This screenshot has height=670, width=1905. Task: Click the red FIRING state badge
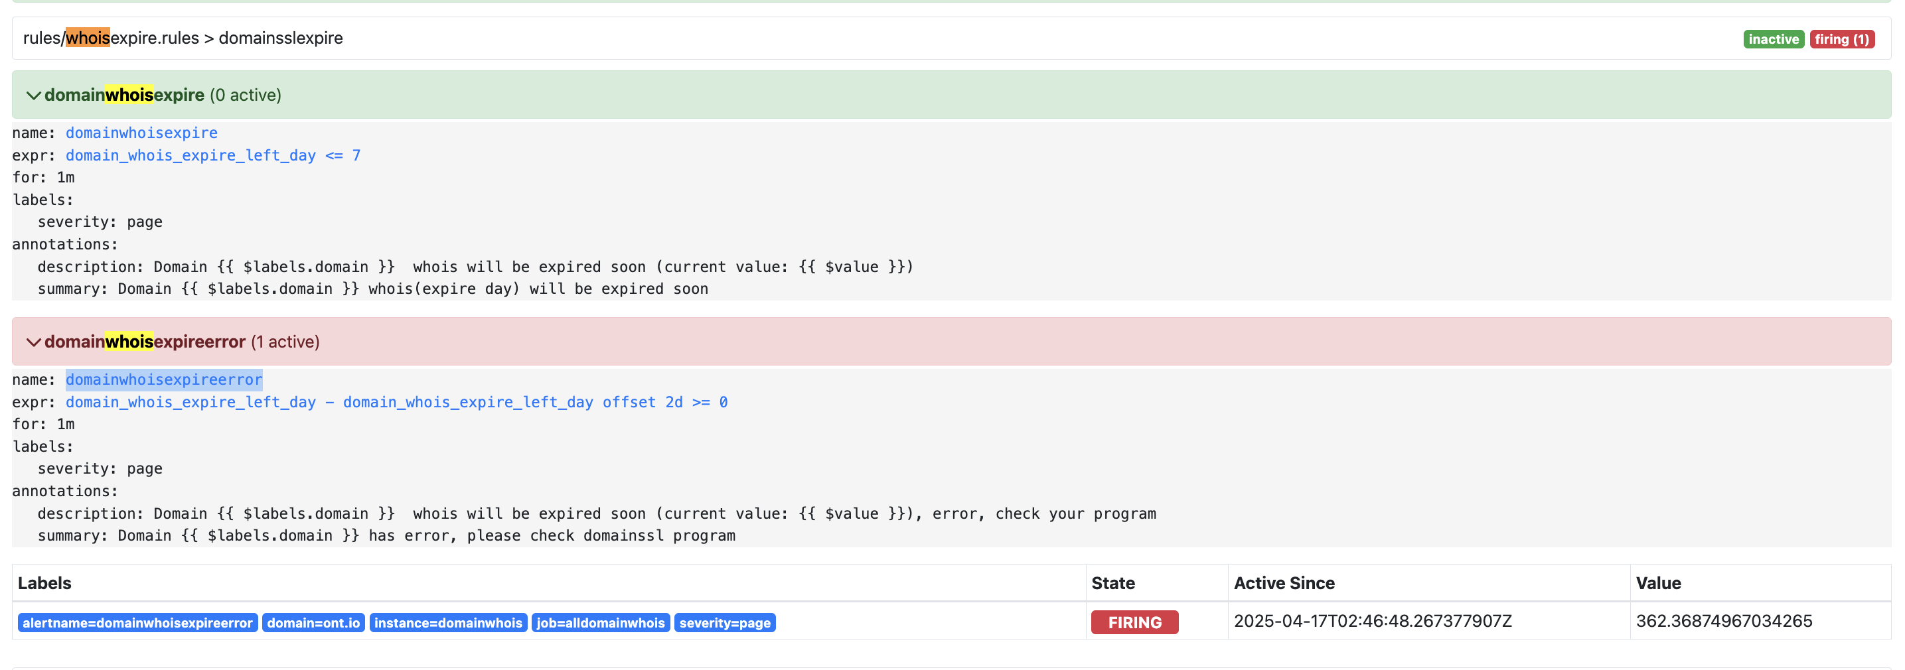tap(1134, 623)
